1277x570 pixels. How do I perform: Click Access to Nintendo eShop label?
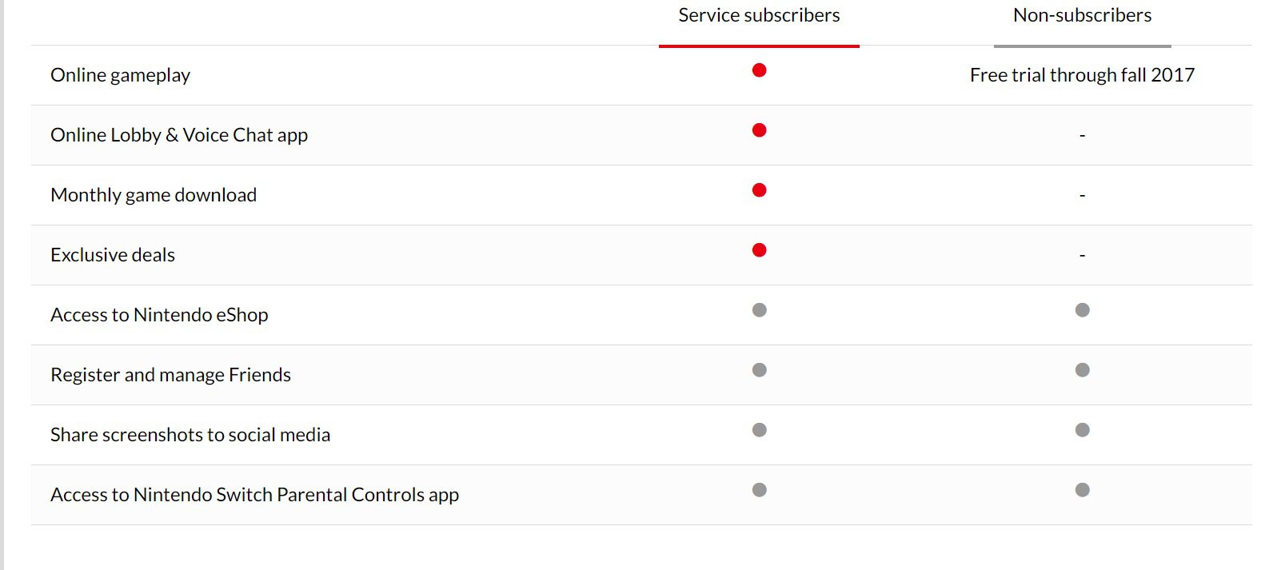(159, 315)
